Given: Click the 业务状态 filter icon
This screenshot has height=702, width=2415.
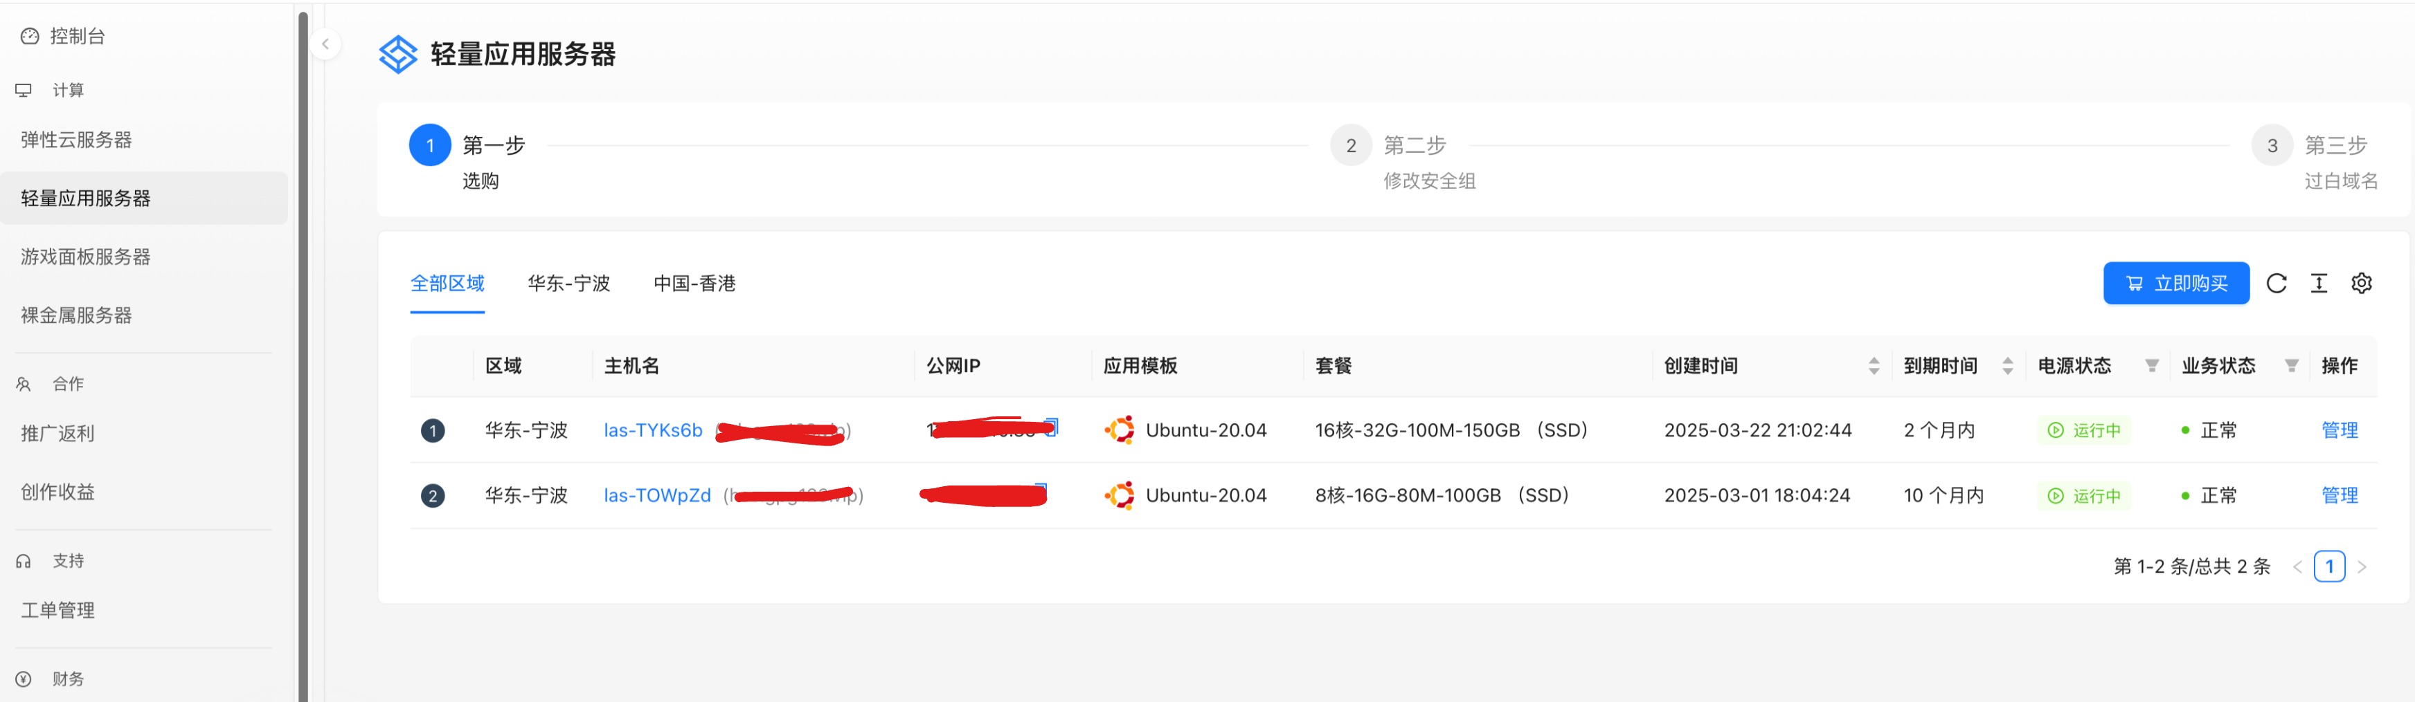Looking at the screenshot, I should pos(2291,366).
